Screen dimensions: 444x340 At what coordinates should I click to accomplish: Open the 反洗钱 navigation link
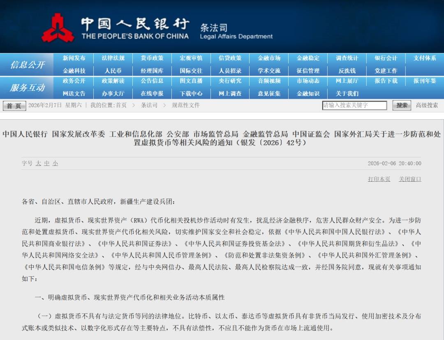pyautogui.click(x=347, y=71)
